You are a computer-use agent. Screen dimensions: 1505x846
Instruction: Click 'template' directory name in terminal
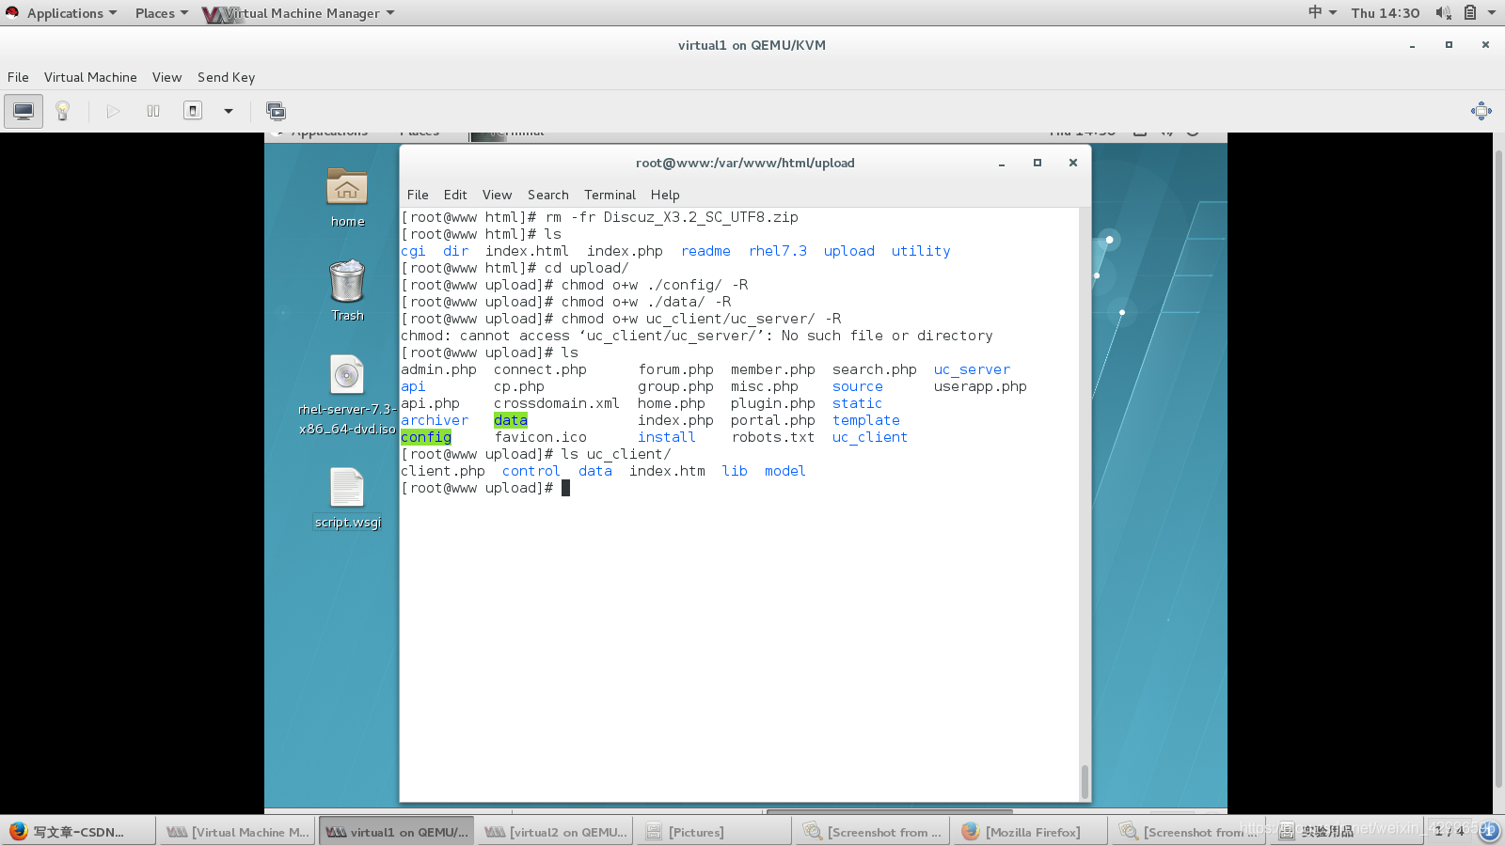tap(866, 420)
